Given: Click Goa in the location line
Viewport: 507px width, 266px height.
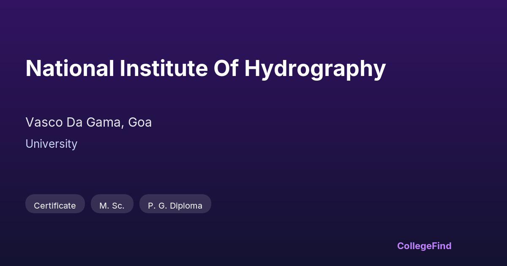Looking at the screenshot, I should coord(140,122).
